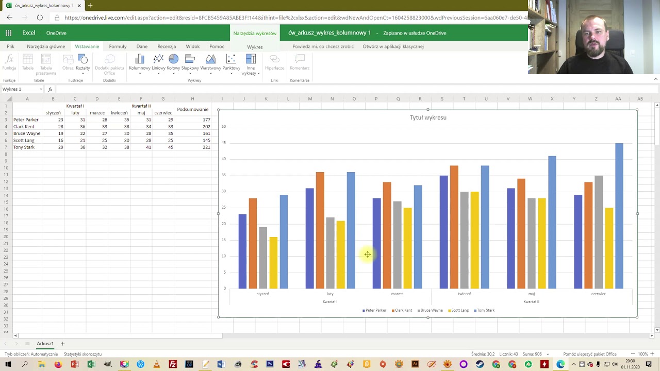660x371 pixels.
Task: Click Suma: 906 in status bar
Action: [x=532, y=354]
